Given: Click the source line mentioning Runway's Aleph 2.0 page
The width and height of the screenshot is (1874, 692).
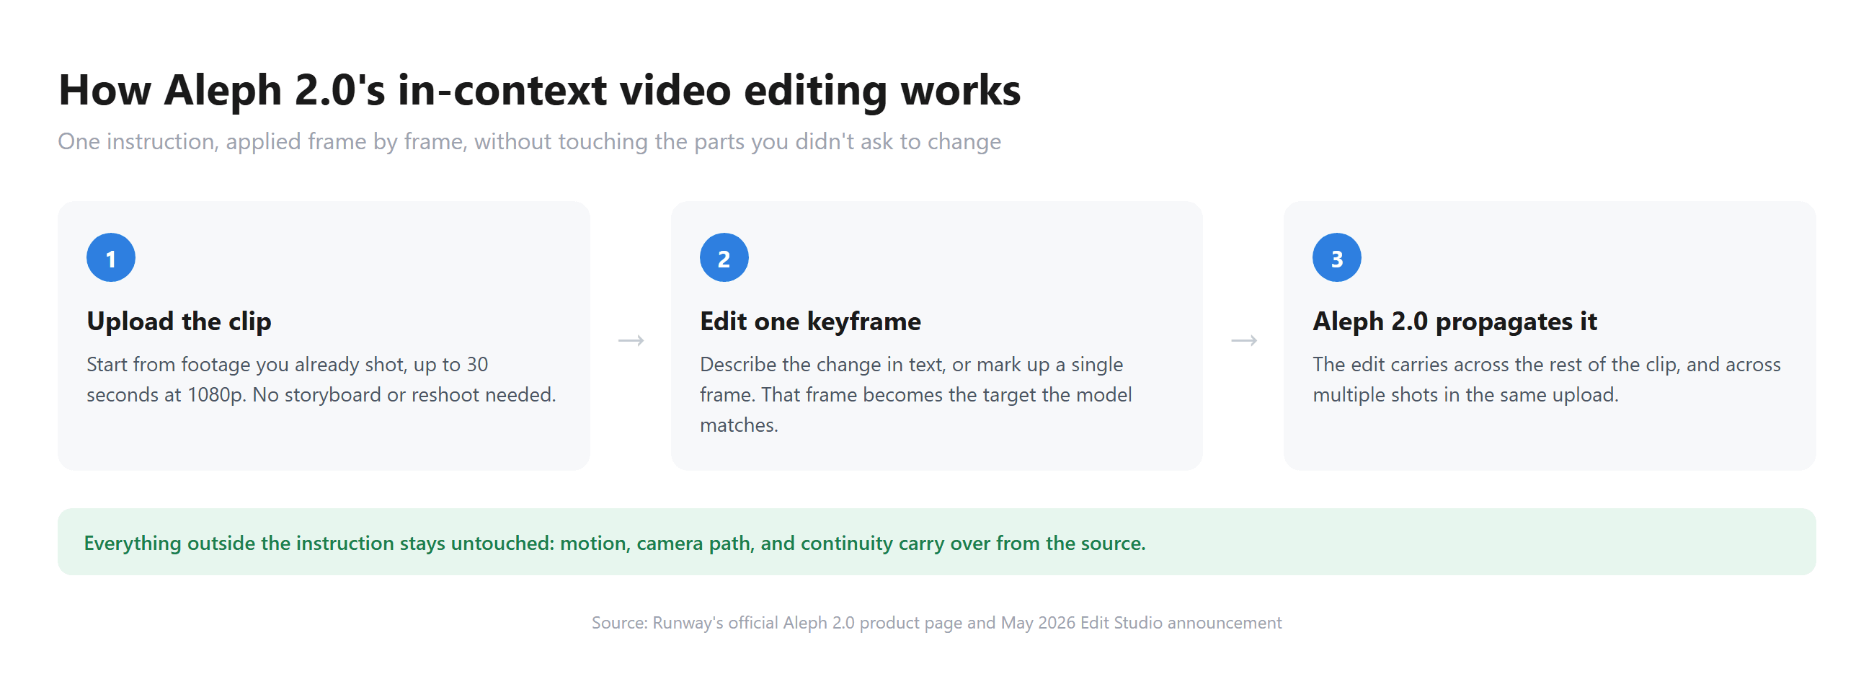Looking at the screenshot, I should coord(936,623).
